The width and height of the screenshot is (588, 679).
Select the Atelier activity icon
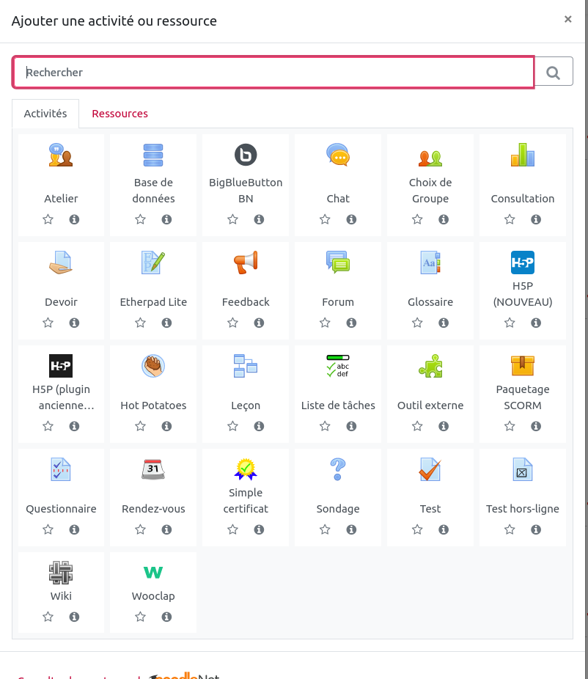click(x=61, y=155)
